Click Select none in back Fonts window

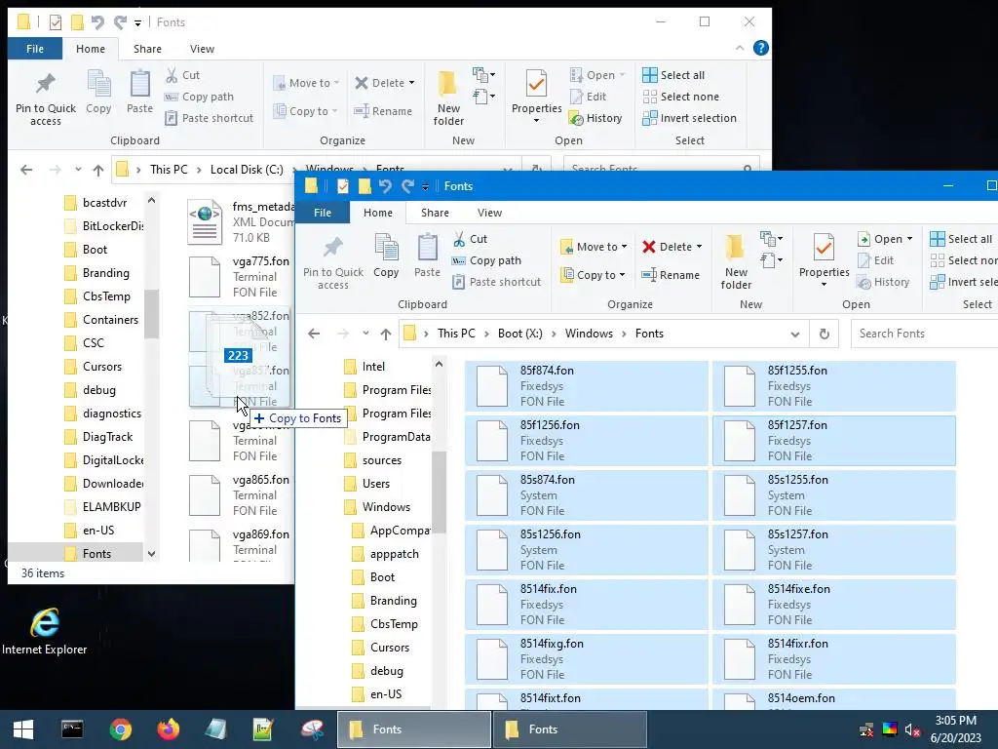[x=681, y=97]
